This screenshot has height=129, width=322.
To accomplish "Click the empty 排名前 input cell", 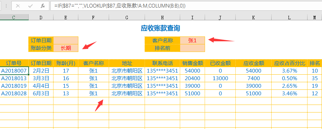I will coord(193,48).
